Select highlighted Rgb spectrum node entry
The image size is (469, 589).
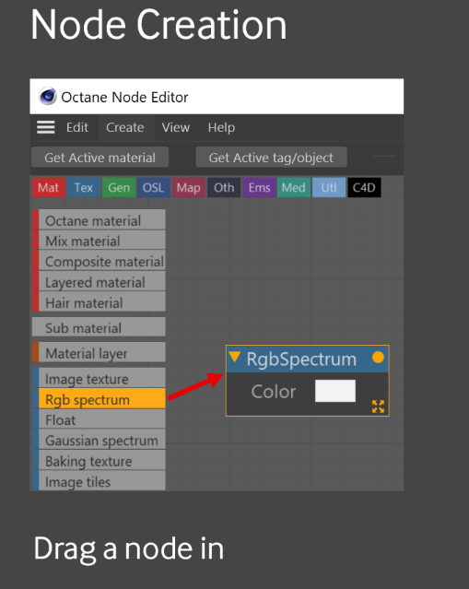99,399
